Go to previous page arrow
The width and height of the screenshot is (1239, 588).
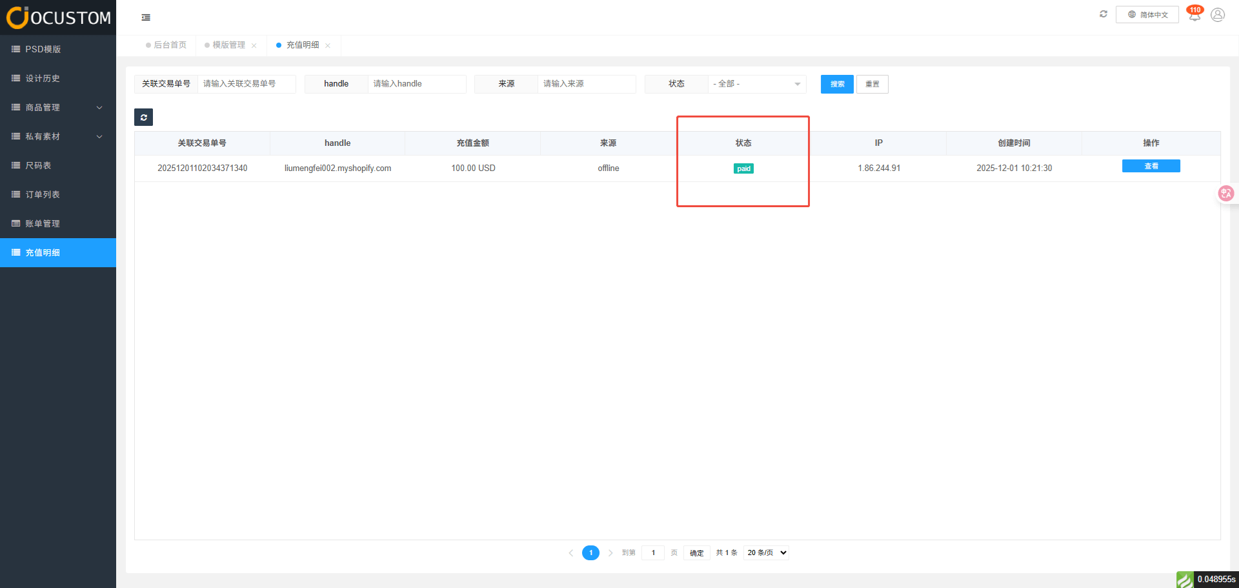[x=571, y=553]
